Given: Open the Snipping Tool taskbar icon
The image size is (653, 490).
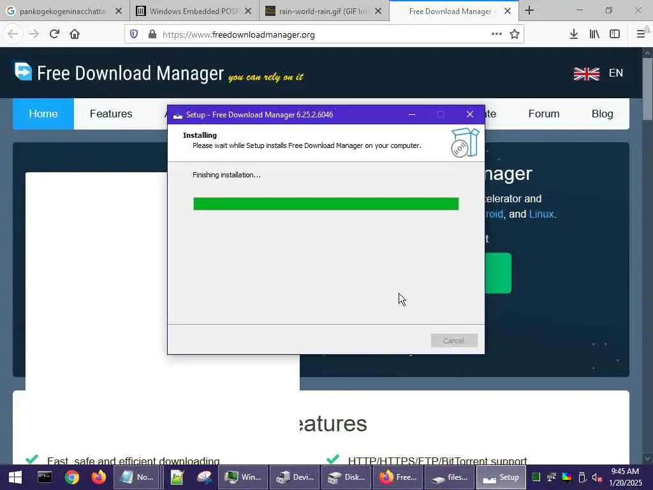Looking at the screenshot, I should 205,477.
